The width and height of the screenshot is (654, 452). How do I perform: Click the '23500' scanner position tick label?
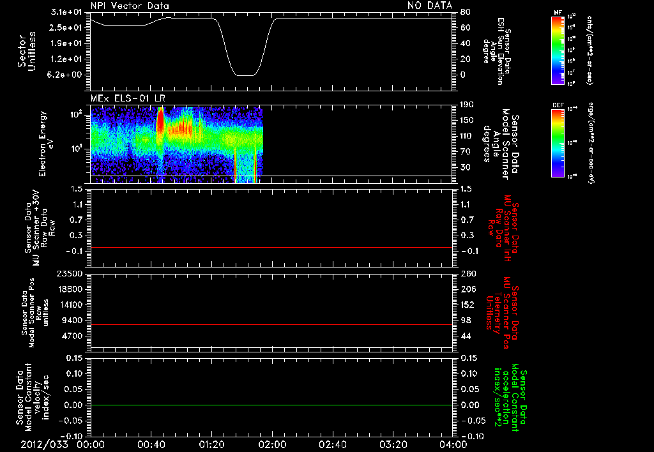[x=69, y=273]
